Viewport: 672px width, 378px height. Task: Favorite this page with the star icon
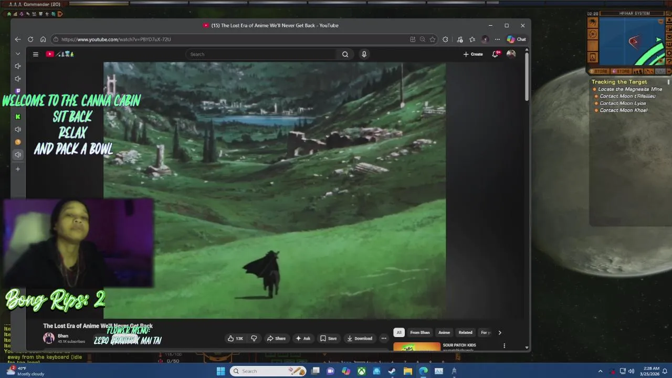[x=433, y=39]
